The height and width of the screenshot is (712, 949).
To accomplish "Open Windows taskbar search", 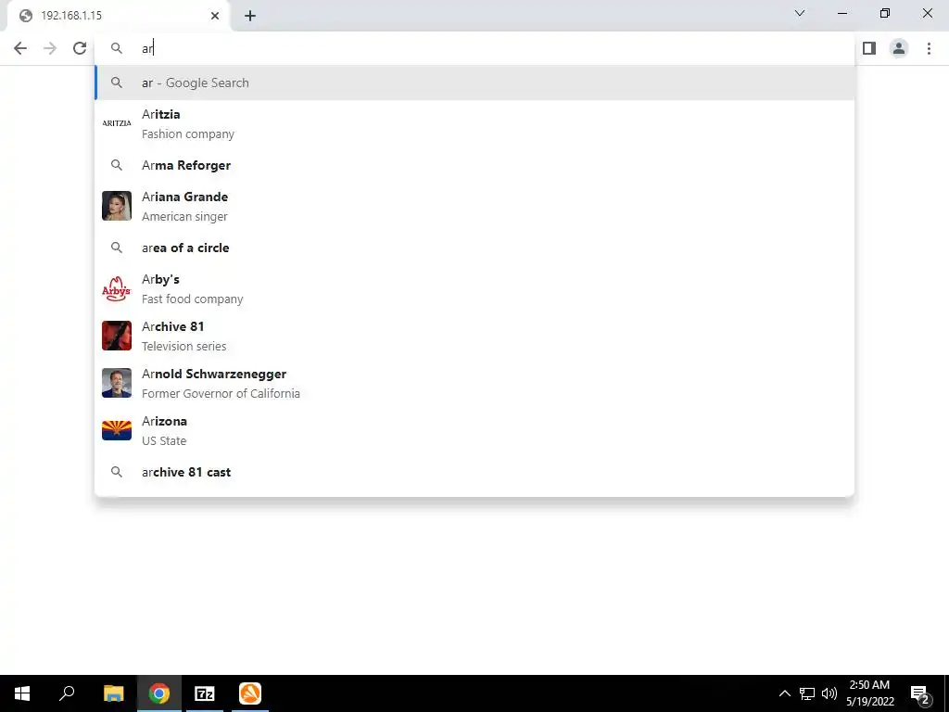I will pyautogui.click(x=67, y=693).
